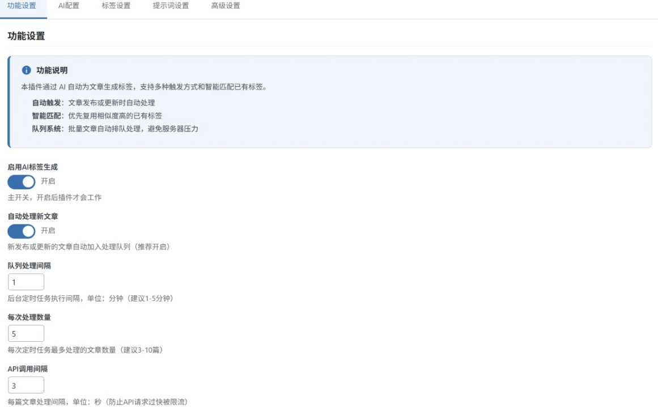Click the 启用AI标签生成 setting label
The width and height of the screenshot is (658, 407).
pos(32,167)
